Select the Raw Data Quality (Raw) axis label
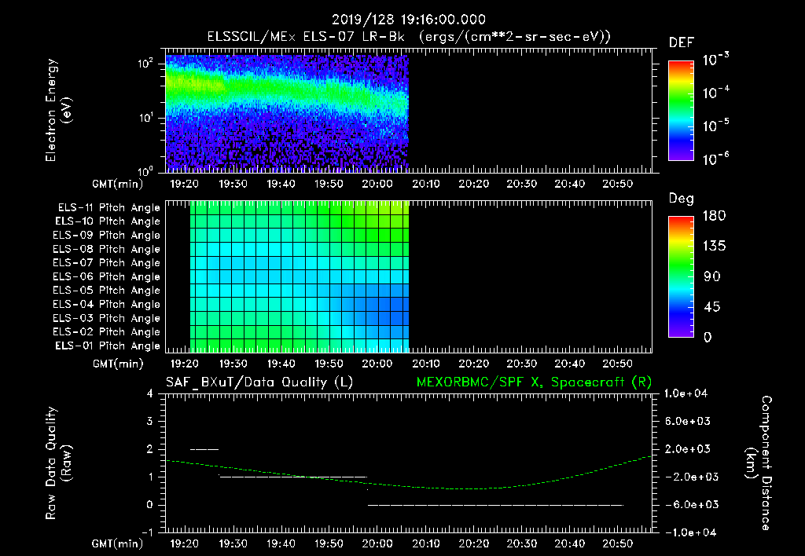This screenshot has width=805, height=556. click(58, 463)
